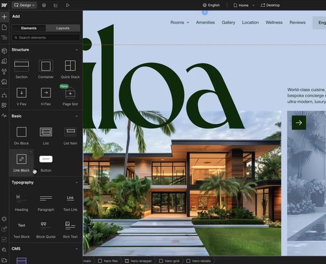Open the video help icon at sidebar bottom
The height and width of the screenshot is (264, 326).
(x=4, y=260)
